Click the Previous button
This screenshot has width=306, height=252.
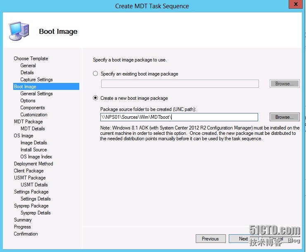pos(211,238)
